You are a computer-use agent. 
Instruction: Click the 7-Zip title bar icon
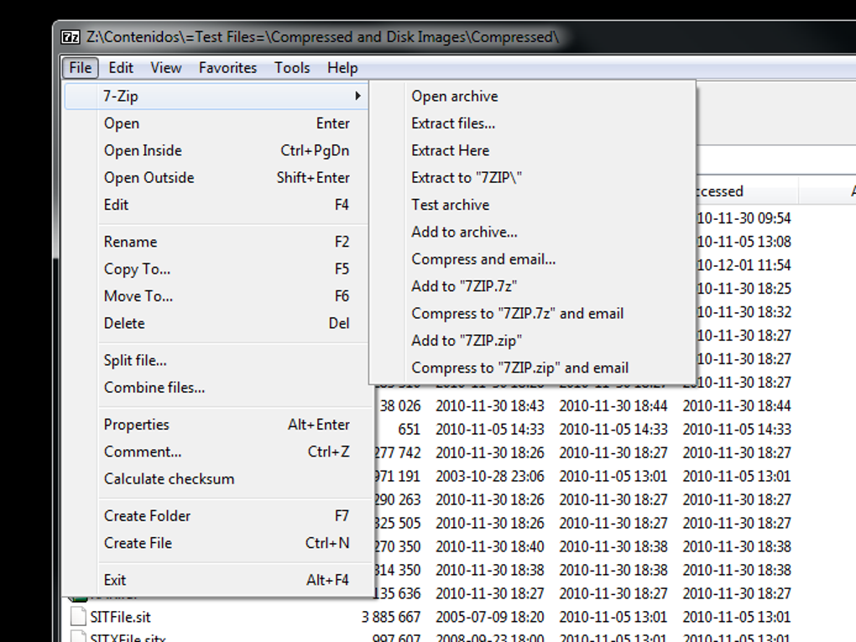pos(70,37)
